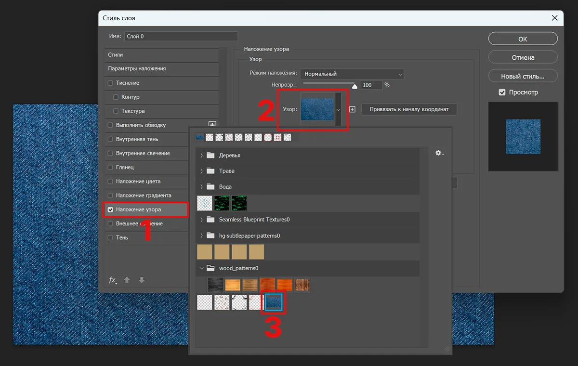Click the Непрозр. opacity slider handle
This screenshot has width=578, height=366.
click(355, 86)
